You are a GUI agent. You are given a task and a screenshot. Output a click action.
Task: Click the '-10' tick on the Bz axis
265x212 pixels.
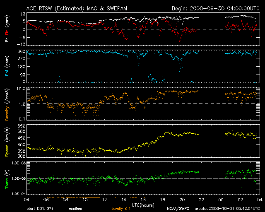[21, 44]
